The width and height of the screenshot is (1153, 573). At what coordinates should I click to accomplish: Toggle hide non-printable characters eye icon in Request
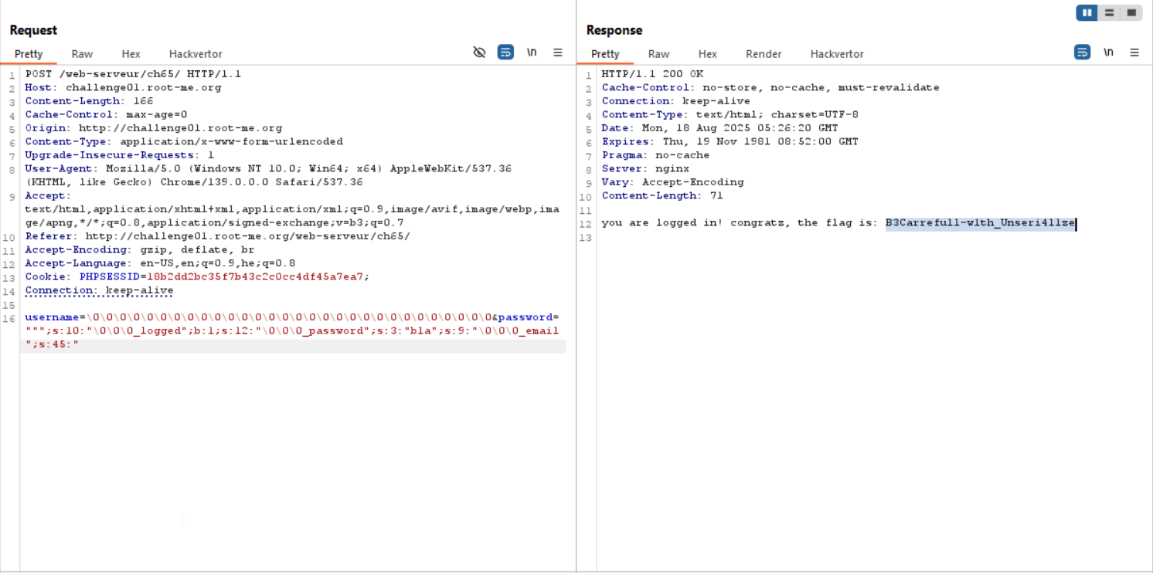pyautogui.click(x=479, y=53)
